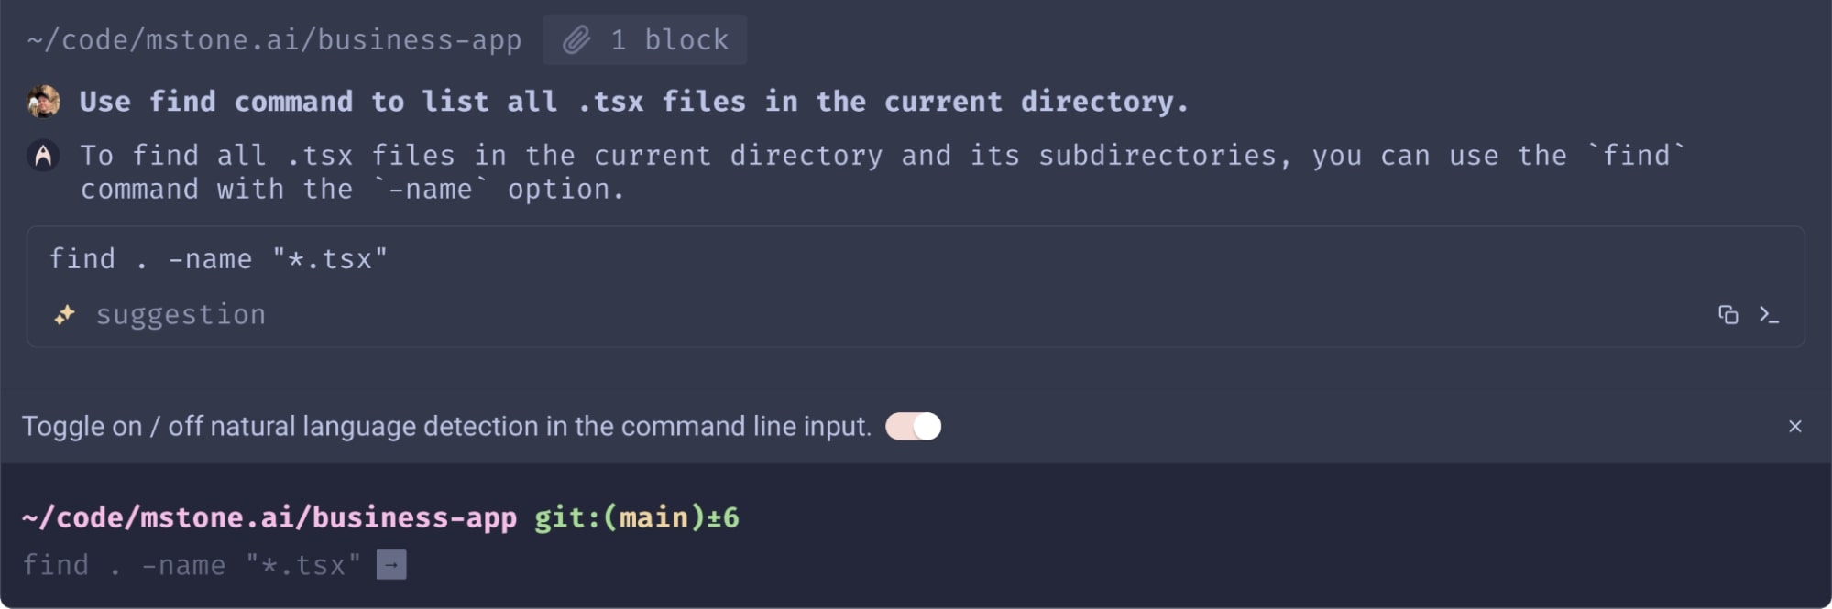1832x609 pixels.
Task: Accept autosuggestion with the right-arrow icon
Action: (x=391, y=565)
